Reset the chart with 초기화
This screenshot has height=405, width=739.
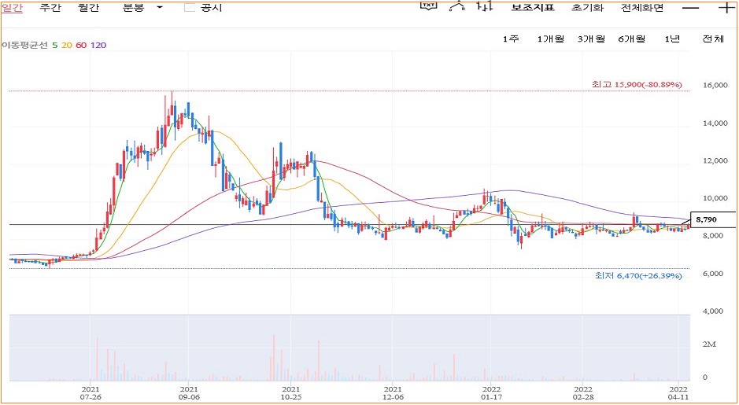click(x=587, y=8)
